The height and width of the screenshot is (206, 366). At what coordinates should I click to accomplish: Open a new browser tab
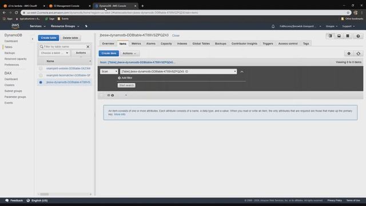coord(142,6)
